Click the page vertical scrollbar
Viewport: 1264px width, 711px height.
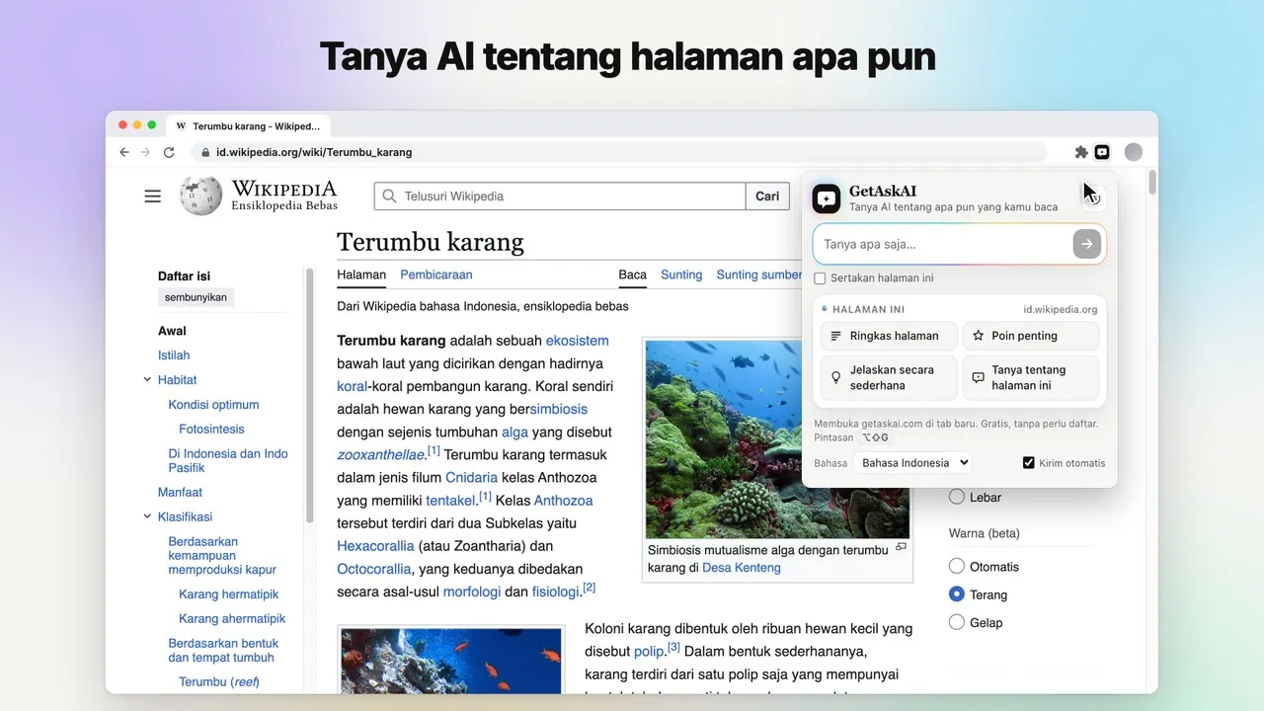[x=1151, y=183]
